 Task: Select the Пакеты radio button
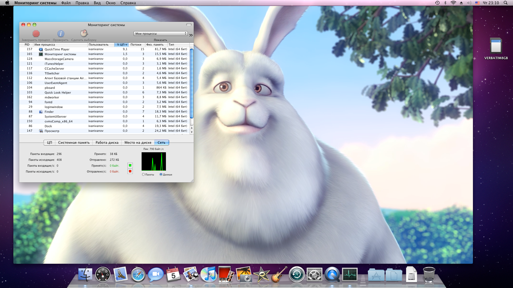[x=143, y=175]
